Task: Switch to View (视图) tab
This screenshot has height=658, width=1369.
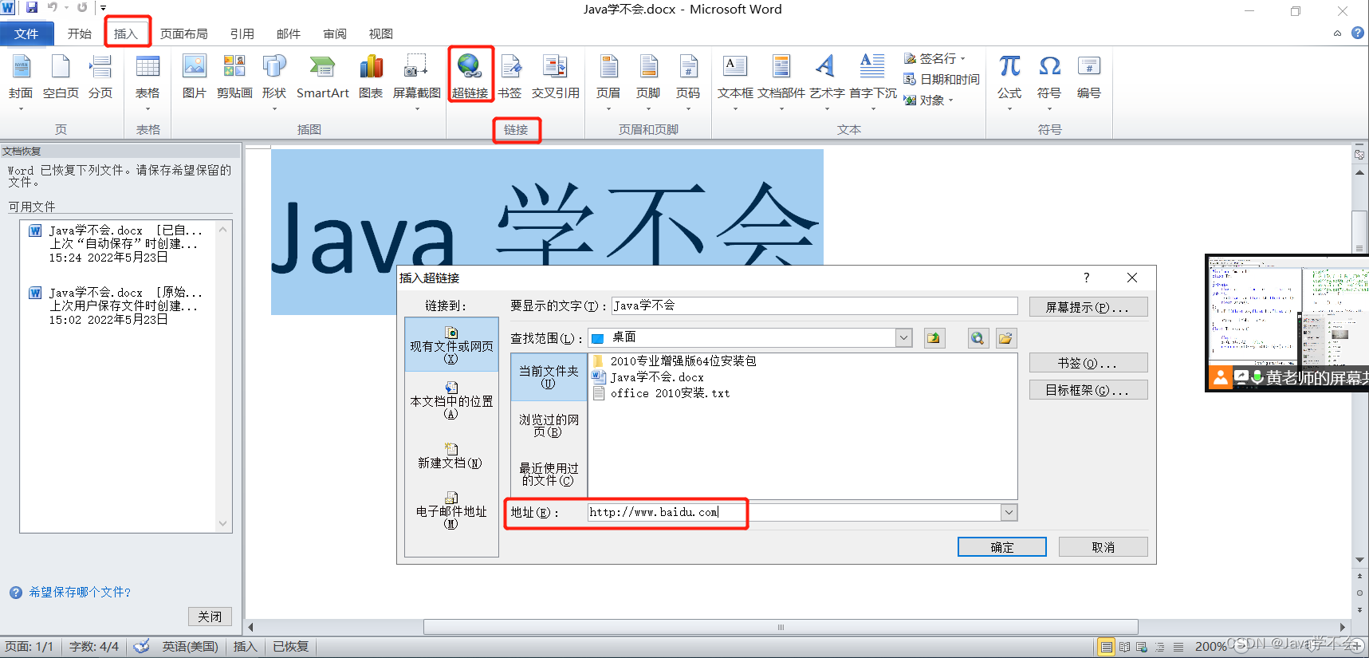Action: [x=381, y=33]
